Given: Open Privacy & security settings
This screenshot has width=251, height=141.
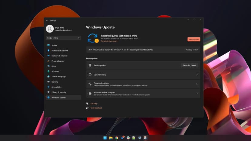Looking at the screenshot, I should (59, 92).
